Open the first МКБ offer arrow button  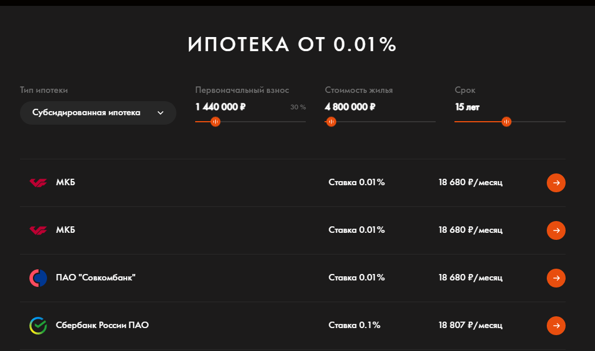tap(556, 183)
